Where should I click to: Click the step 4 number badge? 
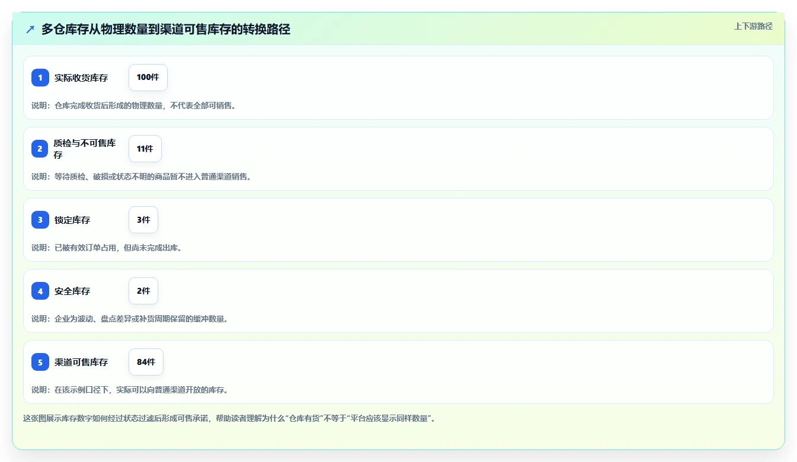tap(40, 291)
